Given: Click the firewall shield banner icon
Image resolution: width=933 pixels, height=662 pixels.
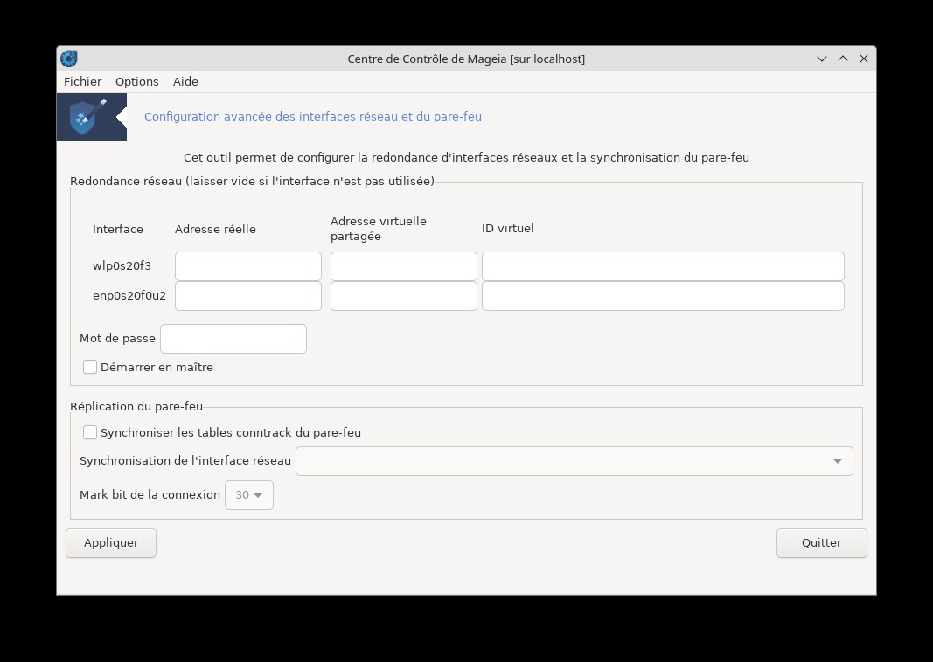Looking at the screenshot, I should click(92, 117).
